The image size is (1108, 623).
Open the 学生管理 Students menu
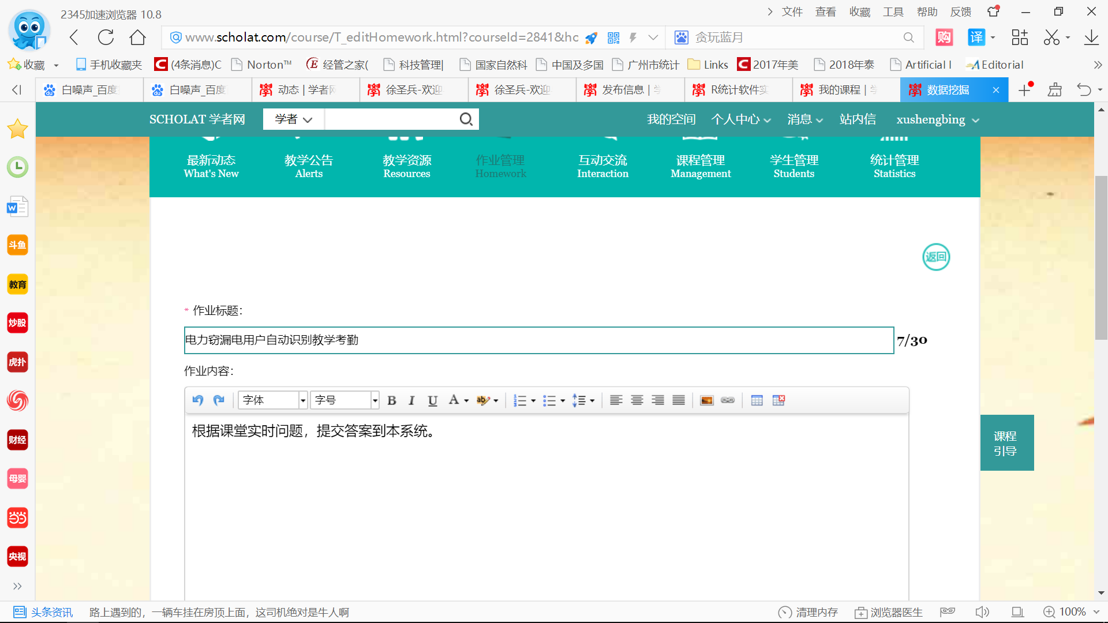tap(793, 166)
